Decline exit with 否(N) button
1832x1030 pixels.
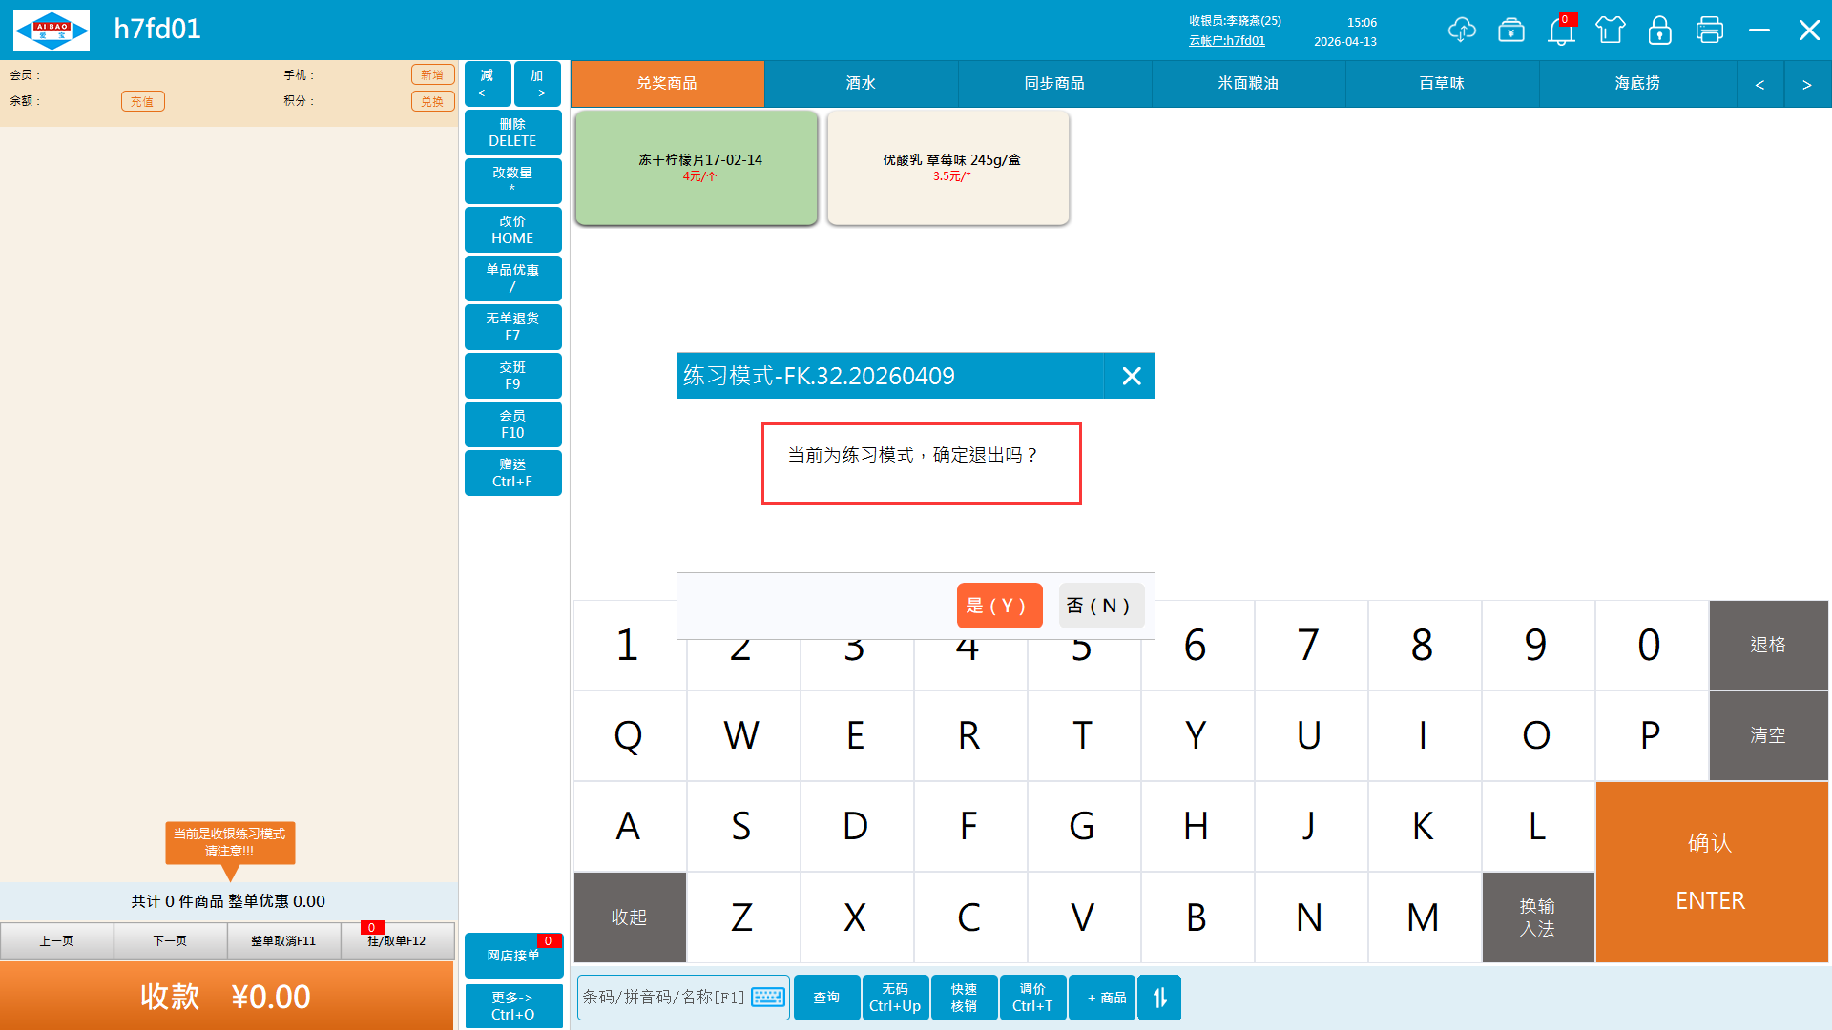(x=1100, y=606)
